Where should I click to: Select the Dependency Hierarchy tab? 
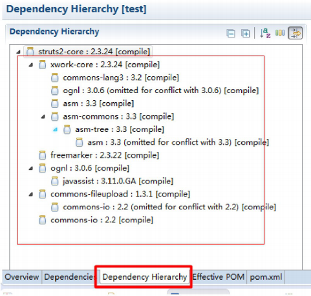[145, 277]
